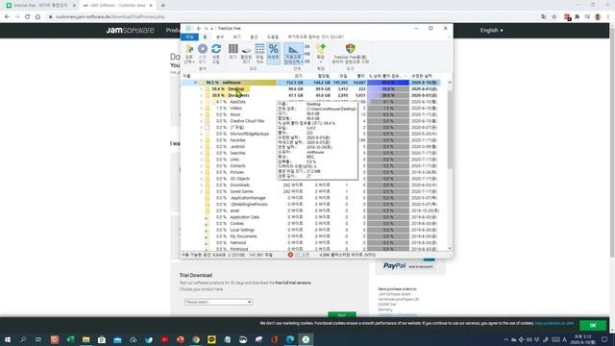
Task: Click the red stop icon in TreeSize status bar
Action: (290, 255)
